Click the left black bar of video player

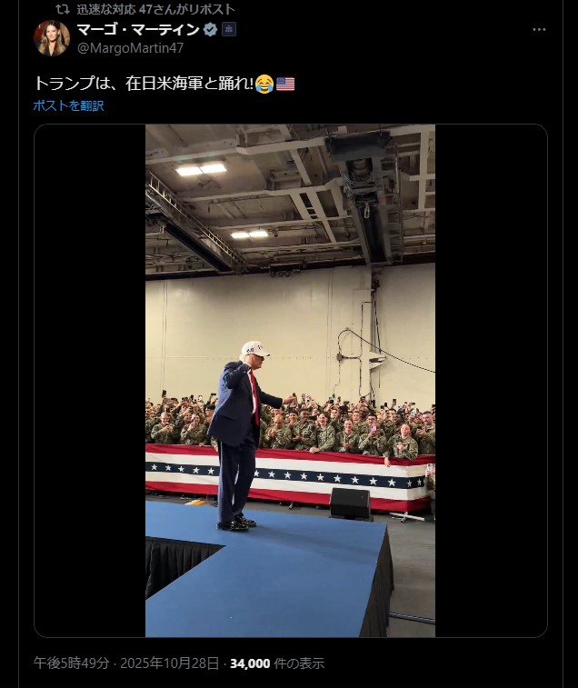click(90, 381)
